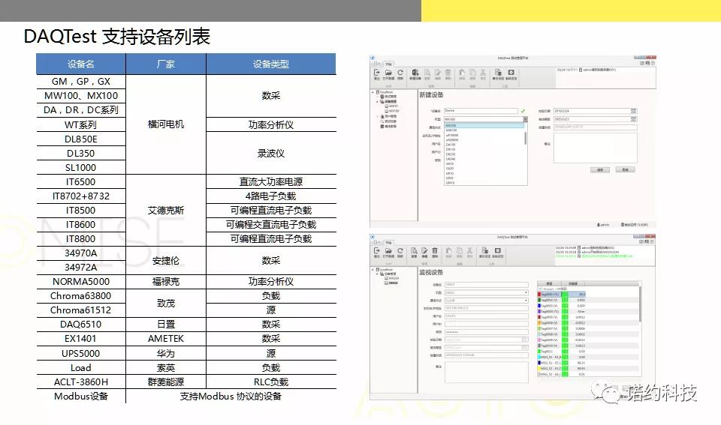Select the ribbon tab in the 新建设备 window

pyautogui.click(x=388, y=64)
